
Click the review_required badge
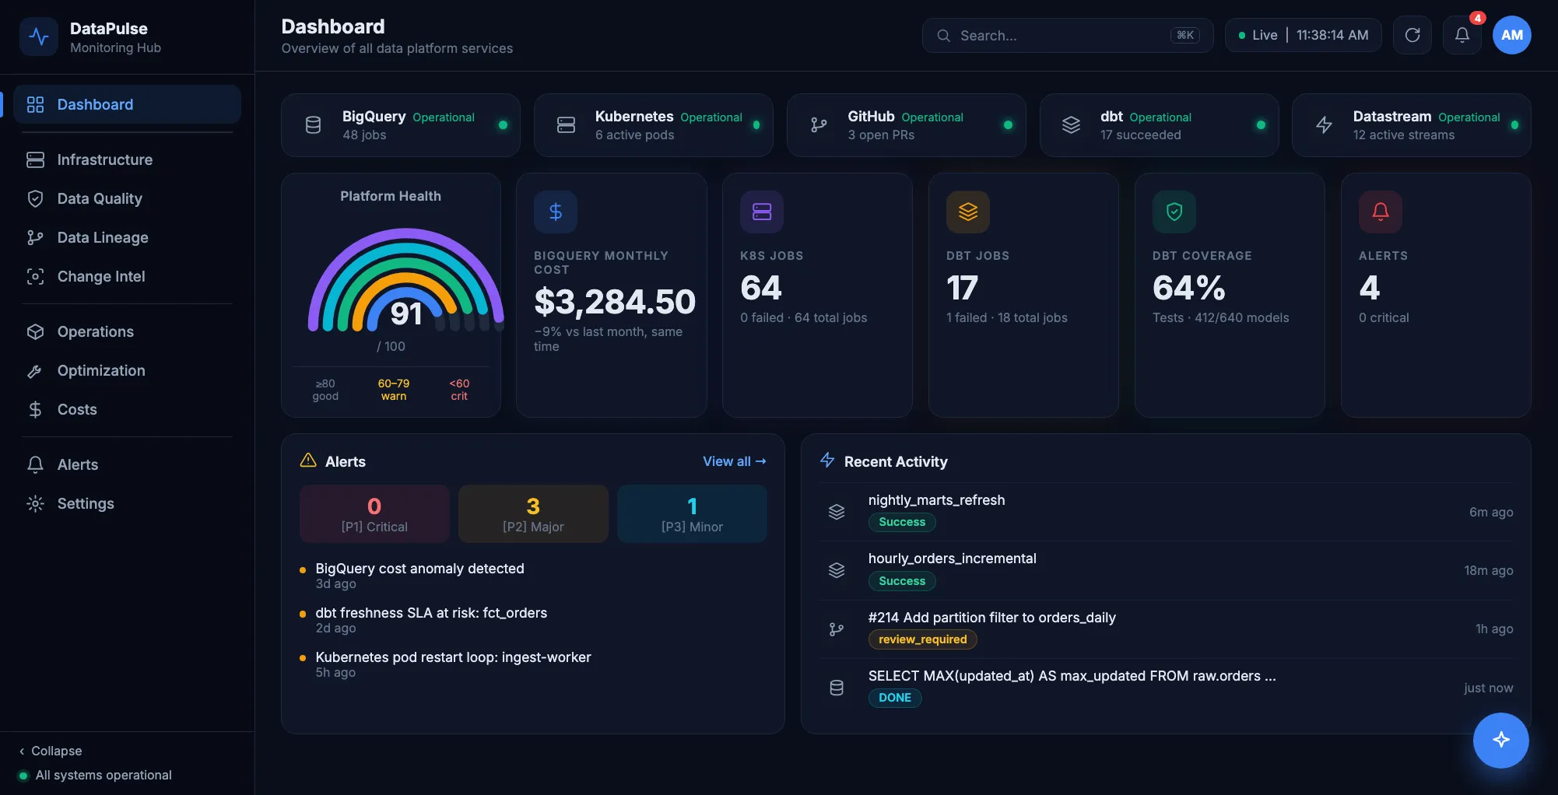pos(922,639)
